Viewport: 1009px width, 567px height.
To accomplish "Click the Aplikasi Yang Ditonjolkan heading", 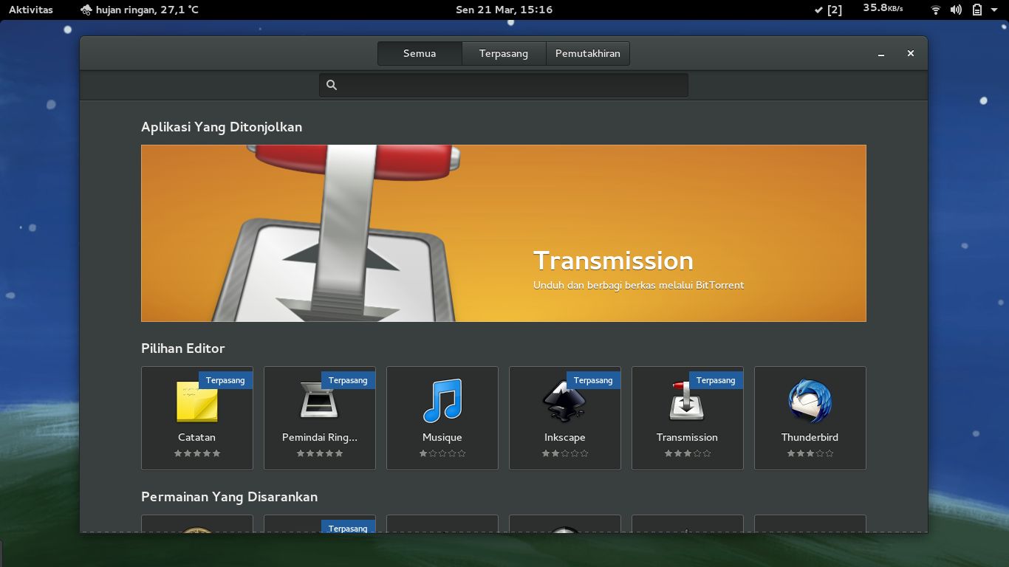I will click(x=222, y=127).
